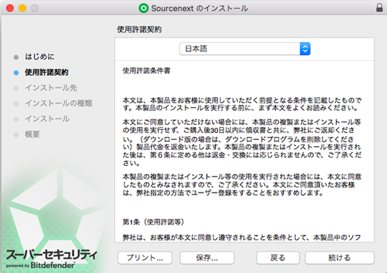Screen dimensions: 387x273
Task: Click the Sourcenext green star icon in the title
Action: click(143, 8)
